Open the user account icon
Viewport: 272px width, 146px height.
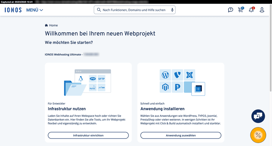pos(262,10)
